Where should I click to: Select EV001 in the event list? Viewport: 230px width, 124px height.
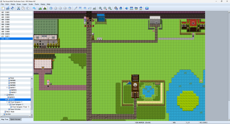pyautogui.click(x=16, y=12)
